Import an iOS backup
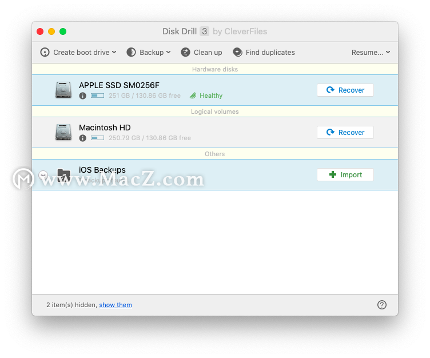The height and width of the screenshot is (358, 430). pos(345,174)
